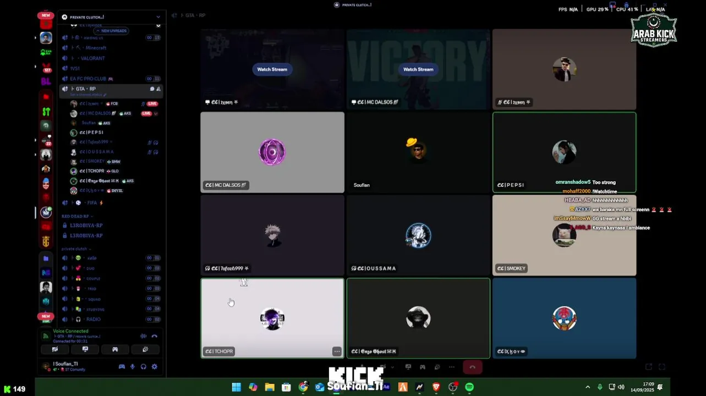The image size is (706, 396).
Task: Join the STUDYING voice channel
Action: pos(112,309)
